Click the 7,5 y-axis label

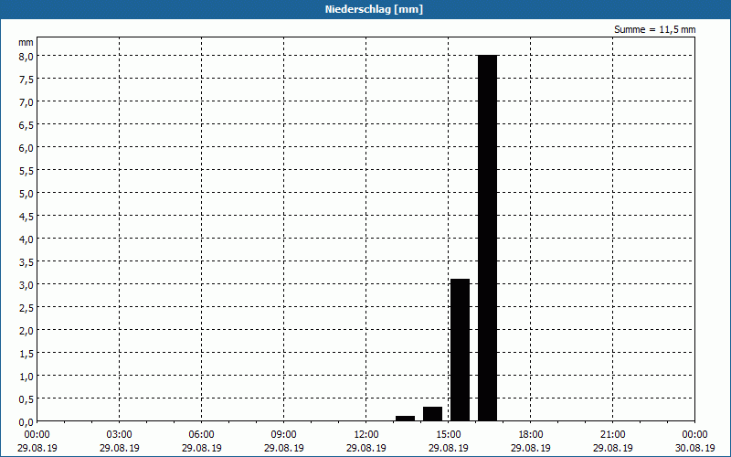point(26,79)
